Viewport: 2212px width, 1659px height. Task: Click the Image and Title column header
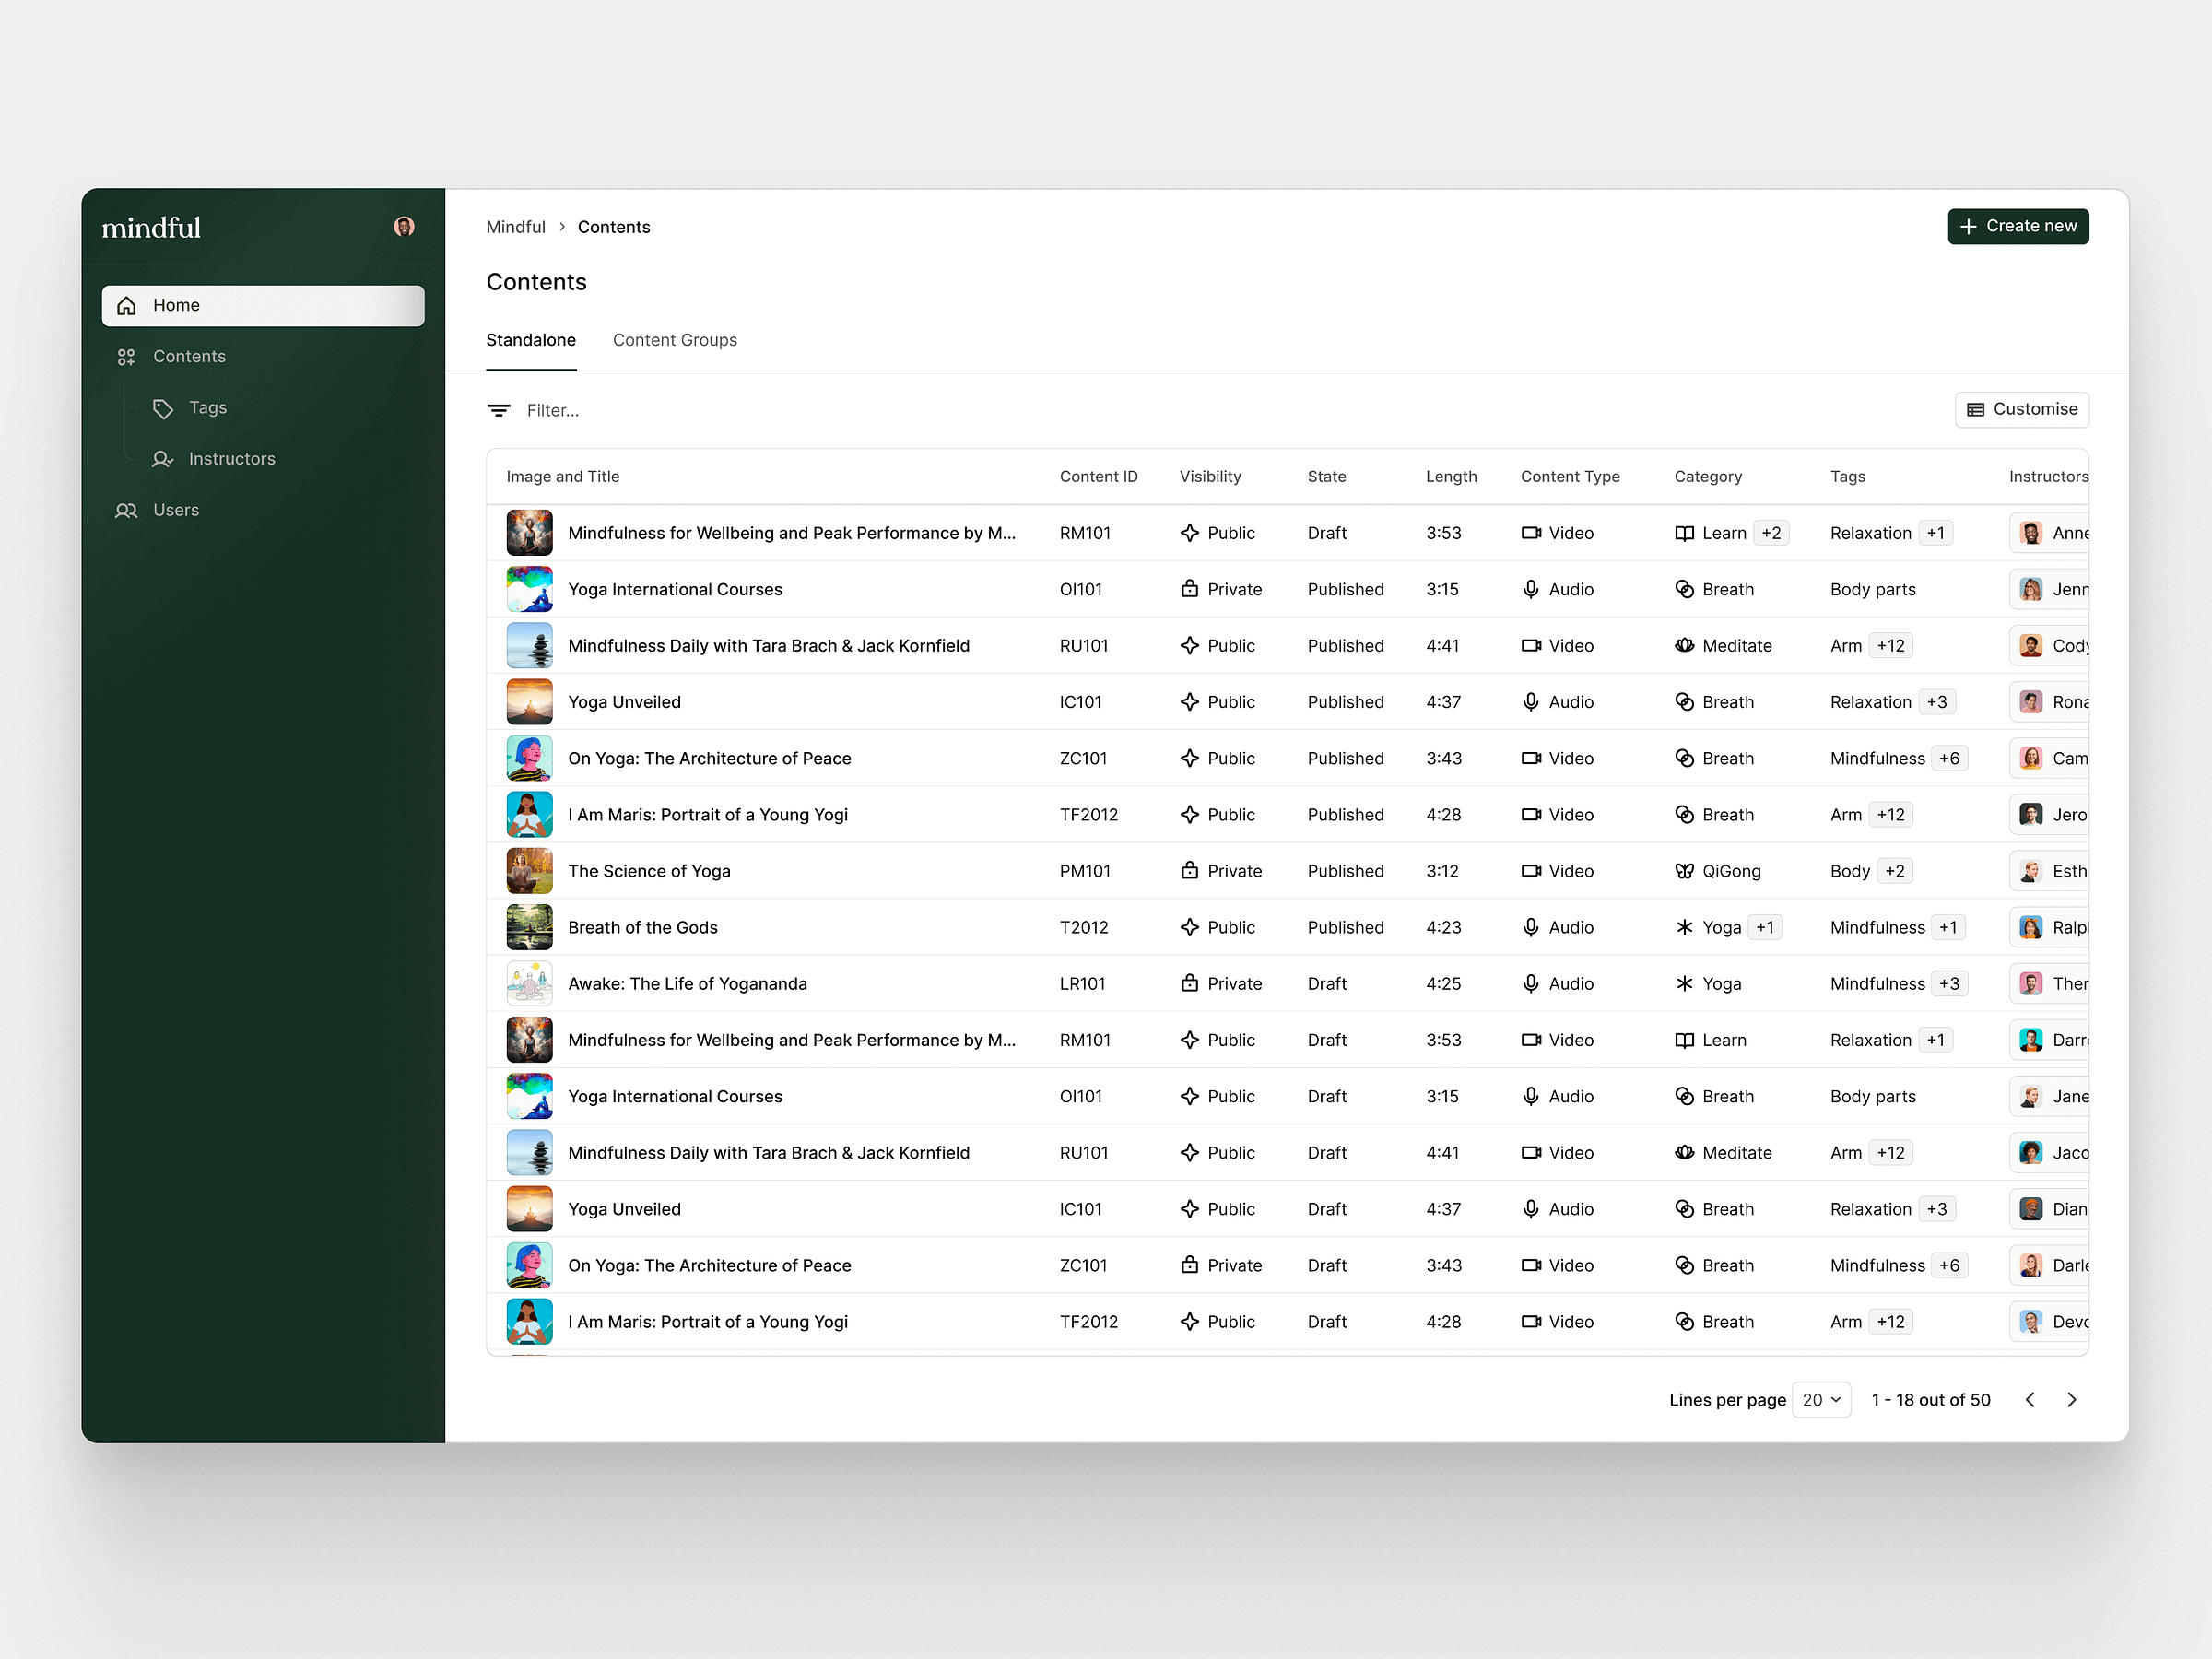coord(563,477)
